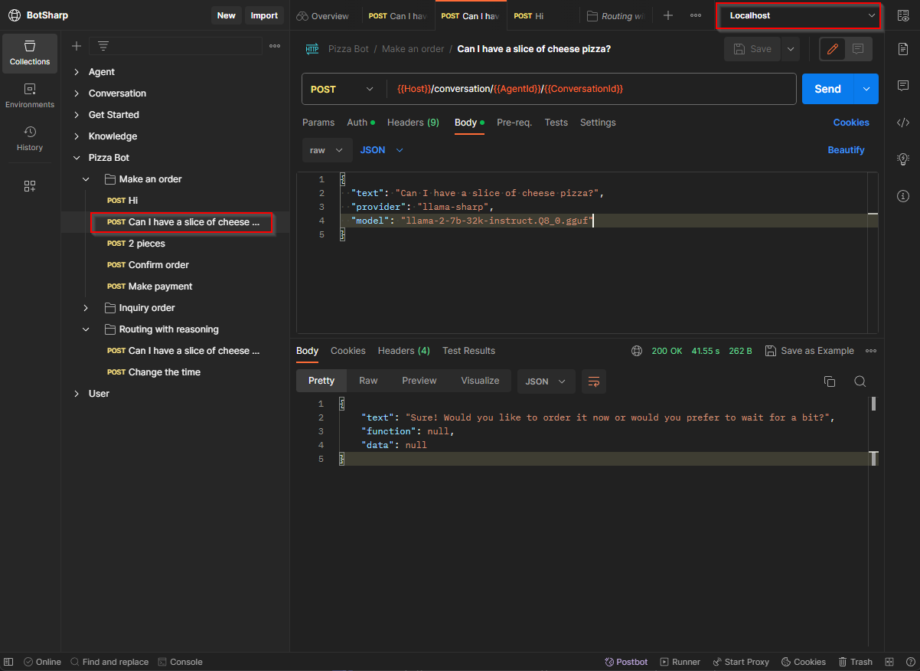
Task: Open the Save options dropdown arrow
Action: 791,49
